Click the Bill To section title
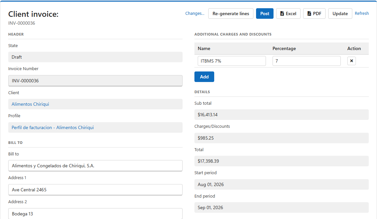 15,143
